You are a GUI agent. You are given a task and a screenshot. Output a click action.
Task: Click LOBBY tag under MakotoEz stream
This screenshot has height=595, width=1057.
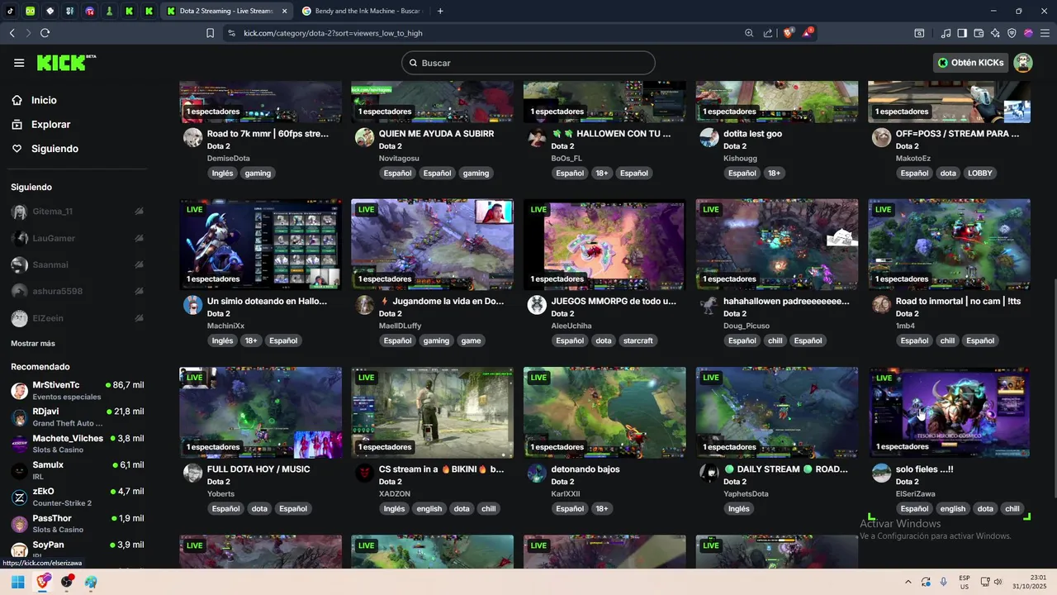tap(980, 173)
